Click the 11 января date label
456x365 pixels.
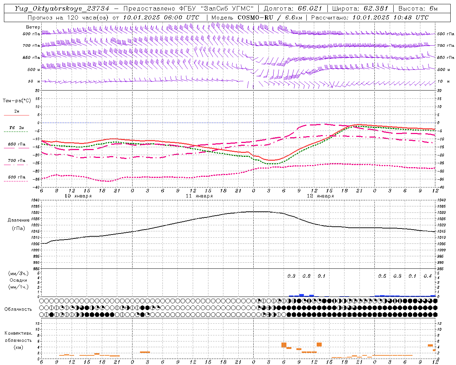[199, 196]
